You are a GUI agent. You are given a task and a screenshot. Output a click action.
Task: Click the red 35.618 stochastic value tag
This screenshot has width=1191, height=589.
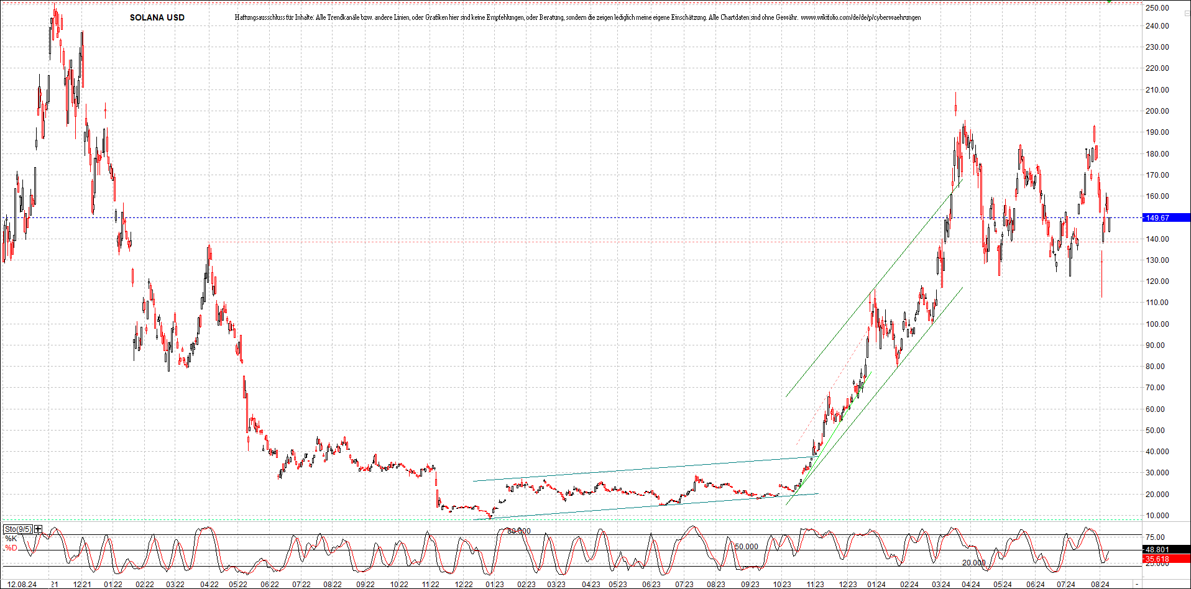point(1166,559)
